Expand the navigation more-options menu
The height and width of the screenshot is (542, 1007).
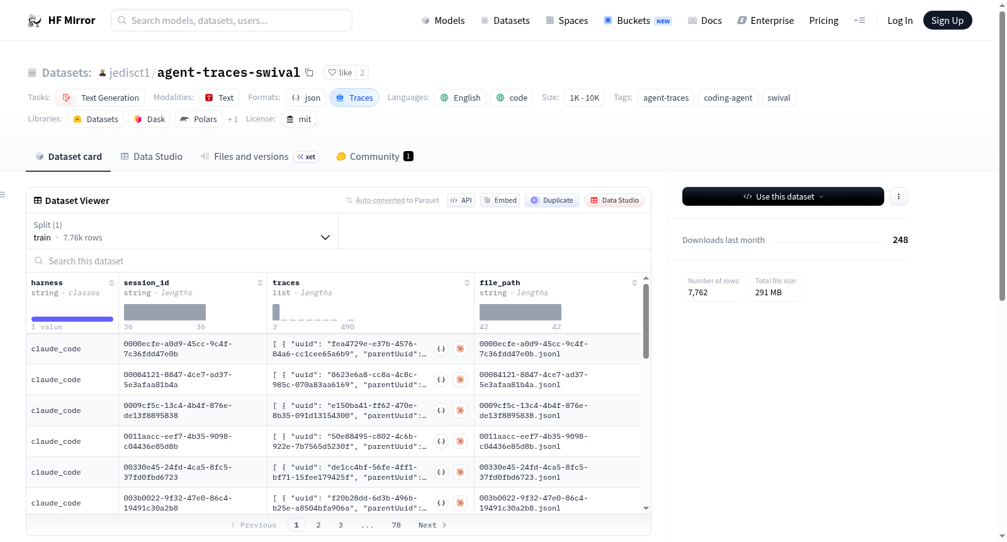859,20
